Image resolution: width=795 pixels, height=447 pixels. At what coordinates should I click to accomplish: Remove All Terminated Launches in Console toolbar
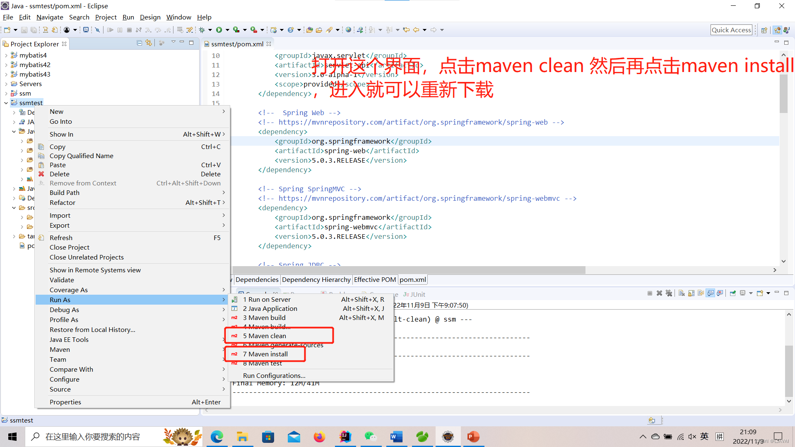coord(669,293)
